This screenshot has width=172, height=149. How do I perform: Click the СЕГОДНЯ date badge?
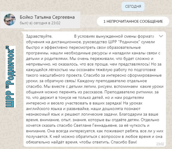coord(133,7)
